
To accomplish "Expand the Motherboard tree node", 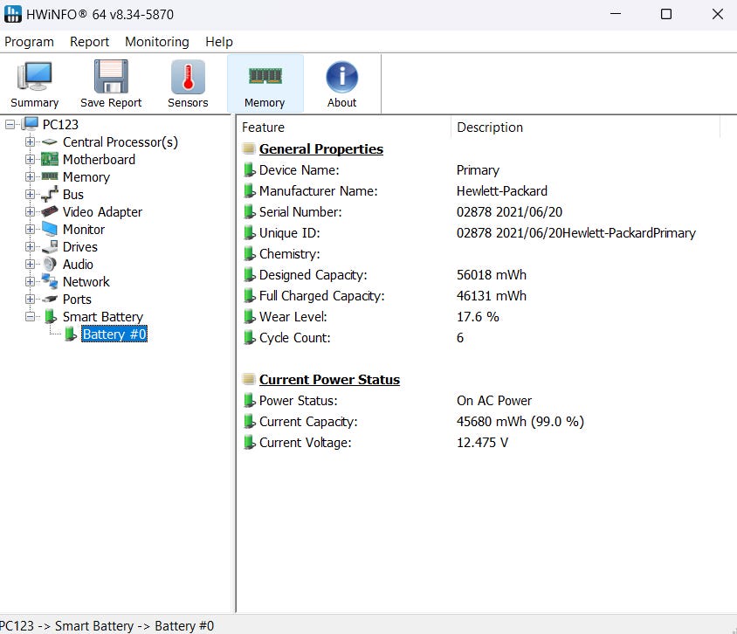I will tap(31, 160).
